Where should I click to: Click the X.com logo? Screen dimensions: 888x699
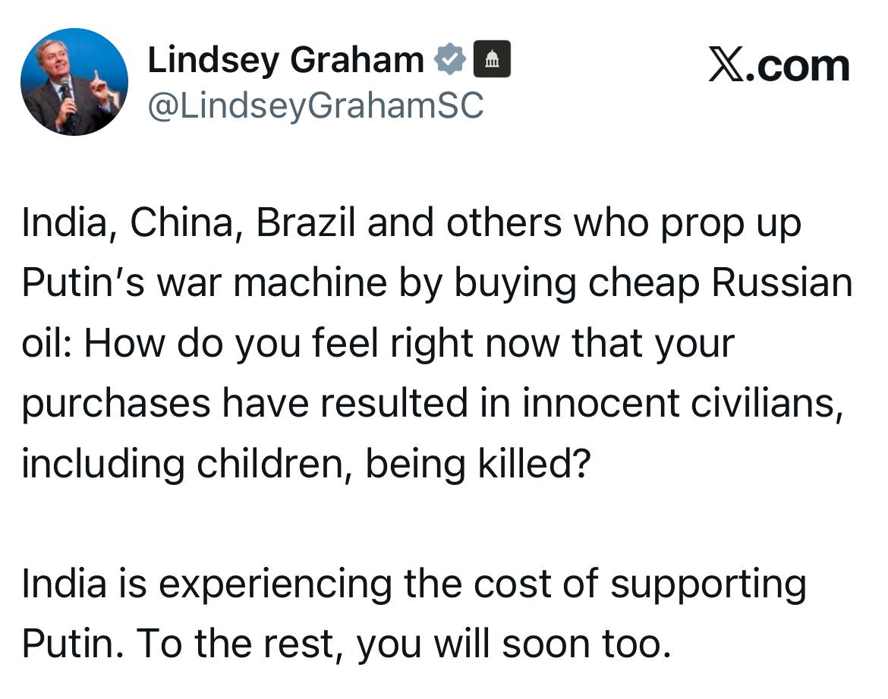point(779,67)
